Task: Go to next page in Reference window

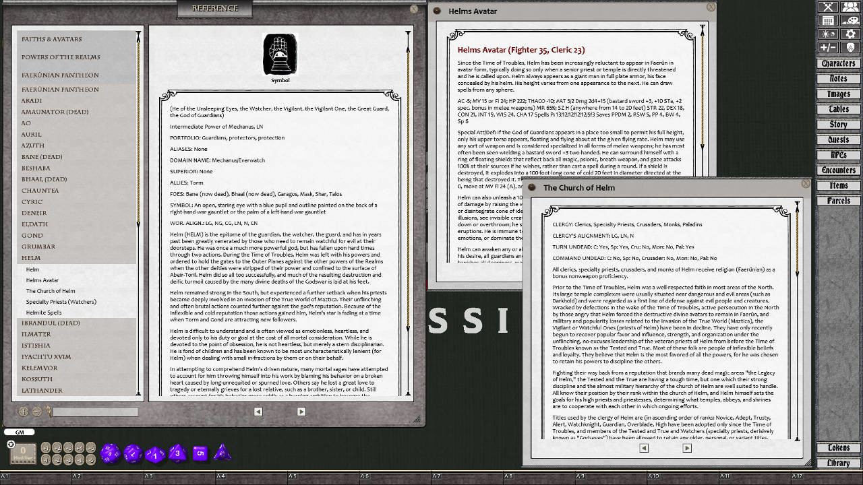Action: coord(301,412)
